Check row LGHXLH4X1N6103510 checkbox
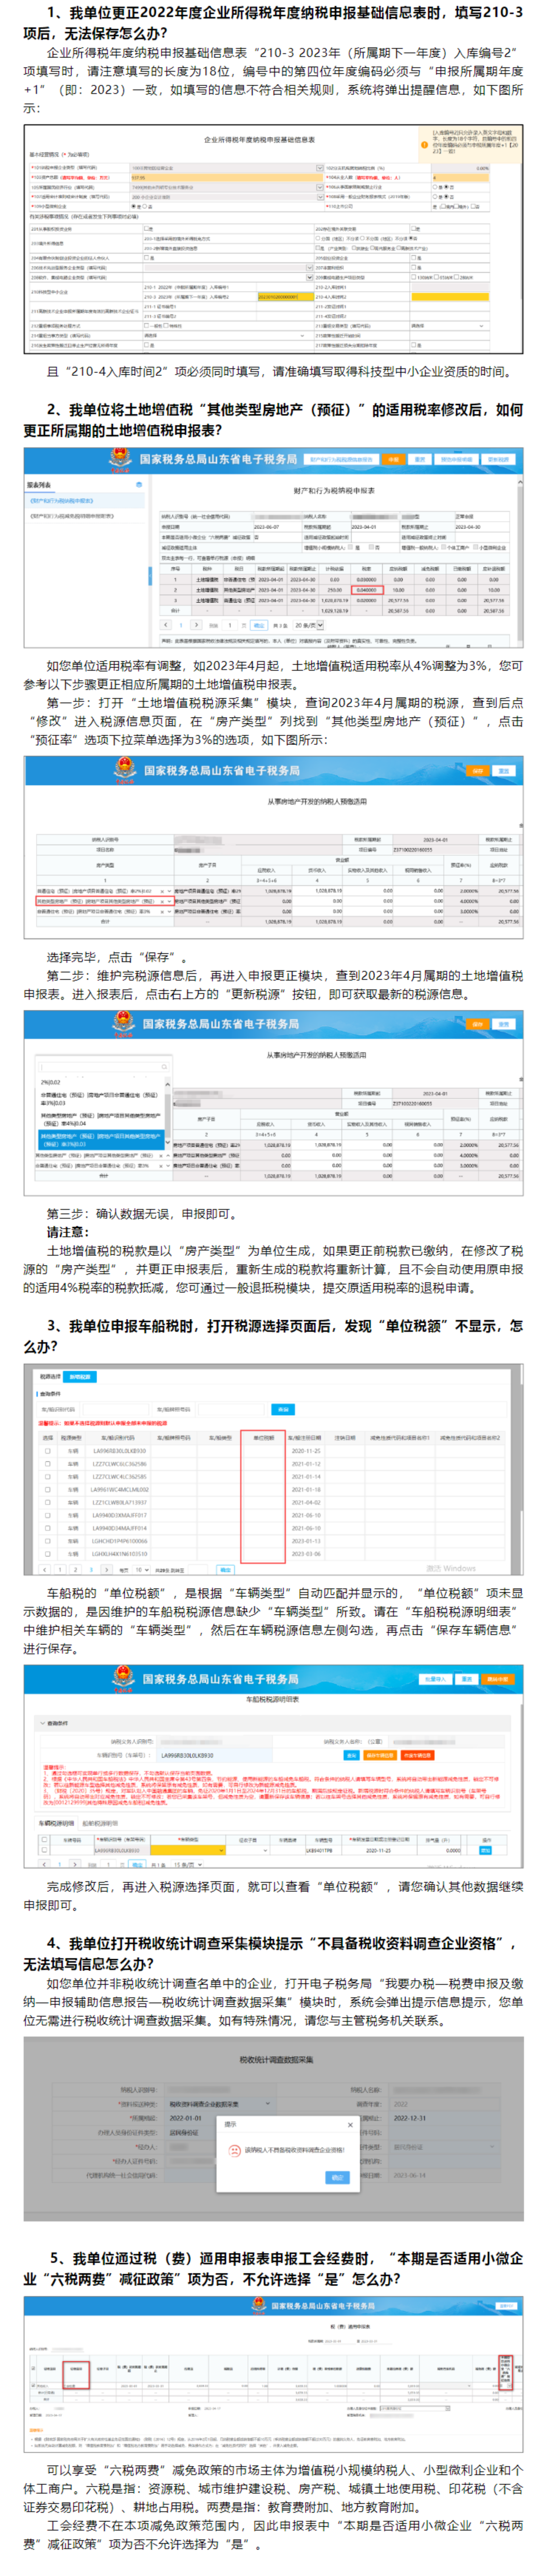The height and width of the screenshot is (2576, 548). coord(48,1554)
